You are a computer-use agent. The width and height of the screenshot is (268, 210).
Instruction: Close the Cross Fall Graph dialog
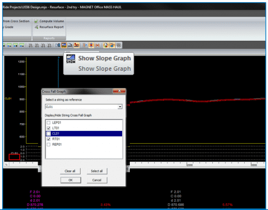(x=119, y=91)
